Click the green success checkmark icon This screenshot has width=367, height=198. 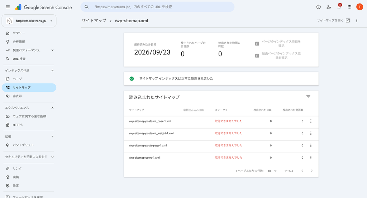[x=132, y=78]
